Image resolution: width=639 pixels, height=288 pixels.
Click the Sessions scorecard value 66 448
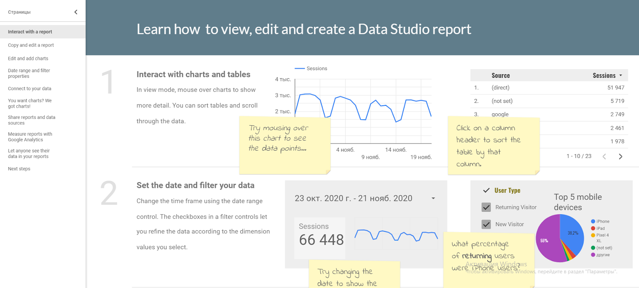click(321, 240)
